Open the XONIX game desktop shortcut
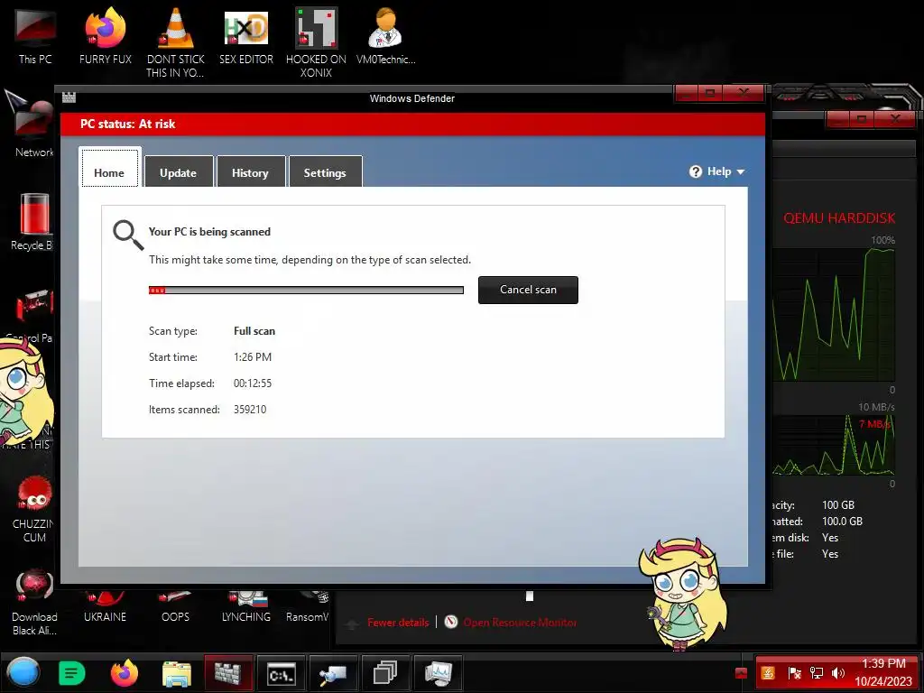This screenshot has height=693, width=924. [316, 42]
